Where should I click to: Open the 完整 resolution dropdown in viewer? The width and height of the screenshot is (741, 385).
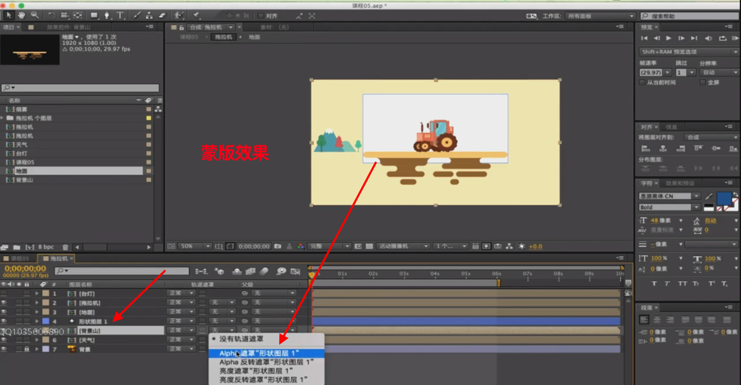(x=330, y=246)
